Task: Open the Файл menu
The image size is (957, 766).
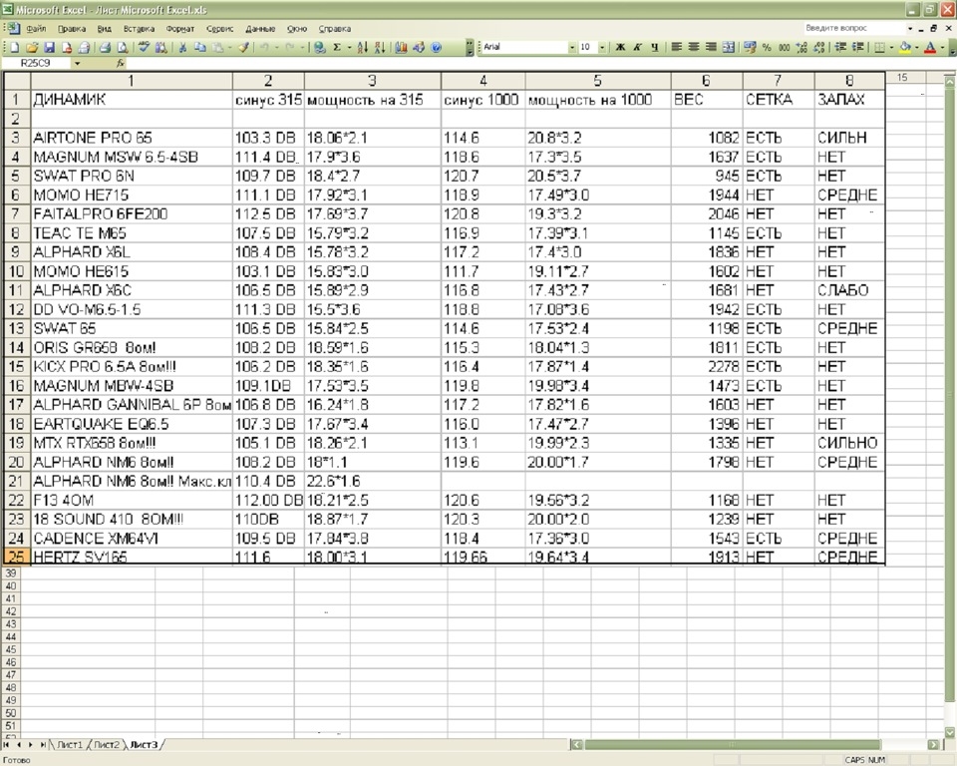Action: [36, 29]
